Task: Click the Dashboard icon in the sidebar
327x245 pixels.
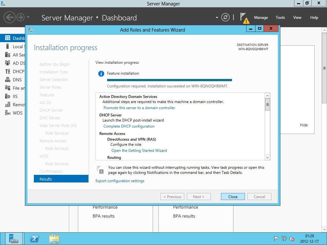Action: tap(8, 38)
